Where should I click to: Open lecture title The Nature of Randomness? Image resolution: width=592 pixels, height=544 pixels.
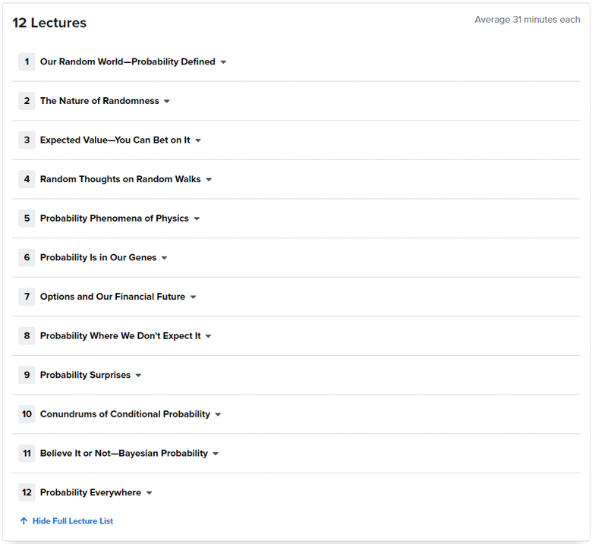coord(99,101)
